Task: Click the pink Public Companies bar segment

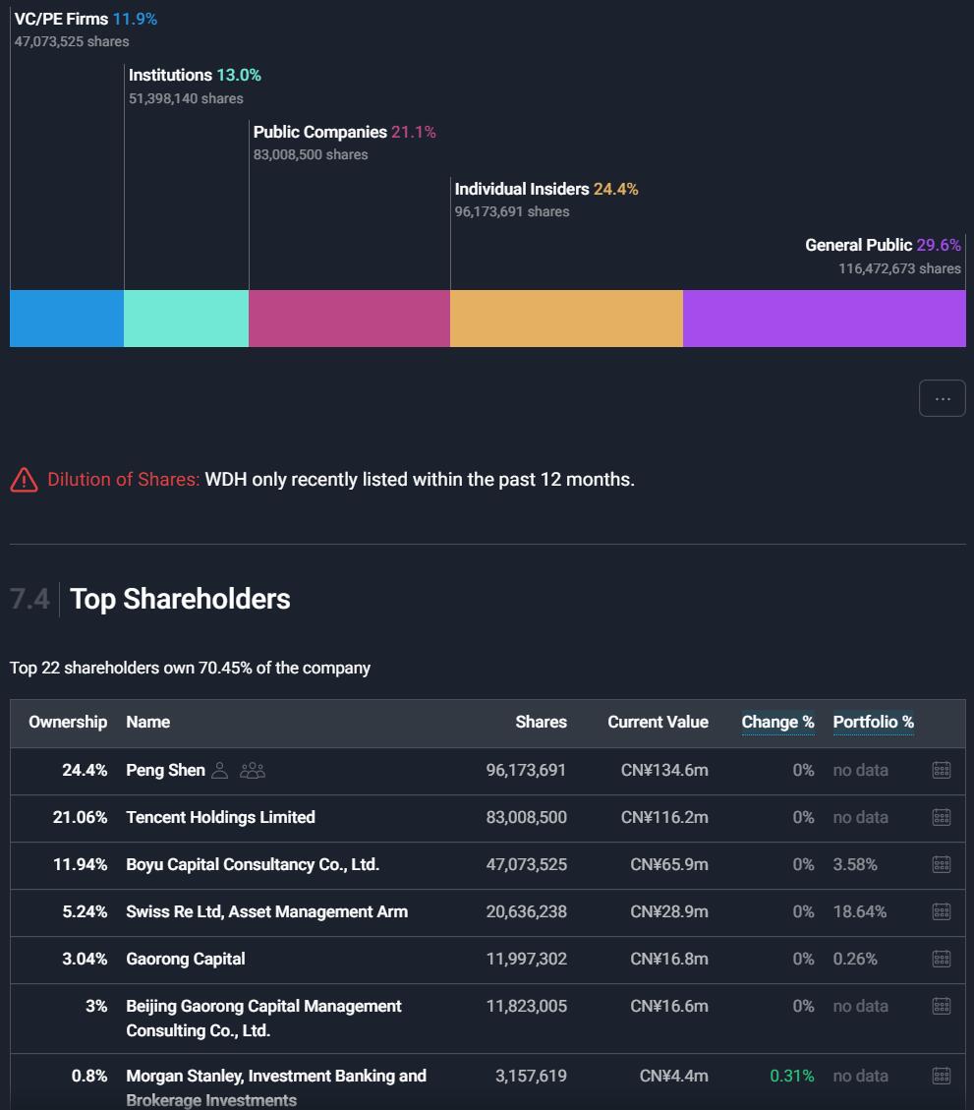Action: point(349,319)
